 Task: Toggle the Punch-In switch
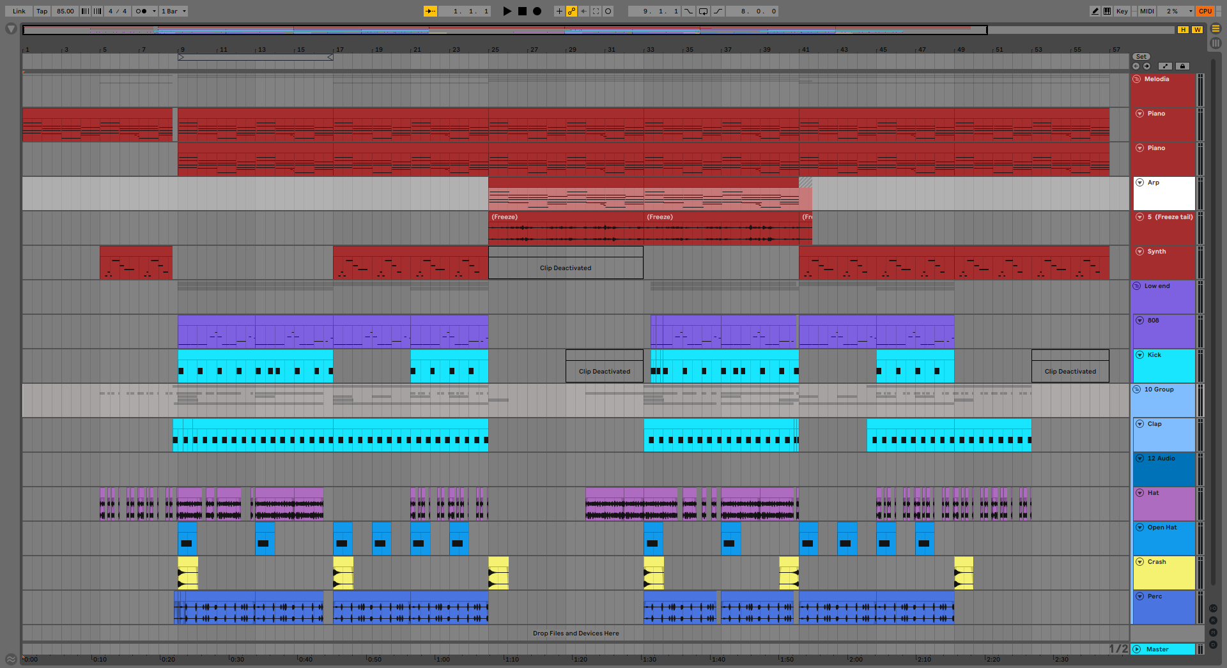[x=689, y=11]
